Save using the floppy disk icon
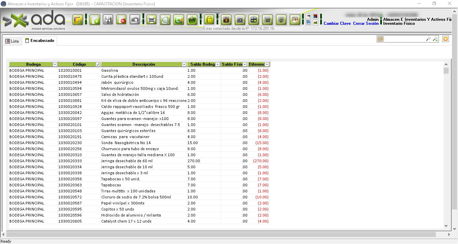 point(108,20)
